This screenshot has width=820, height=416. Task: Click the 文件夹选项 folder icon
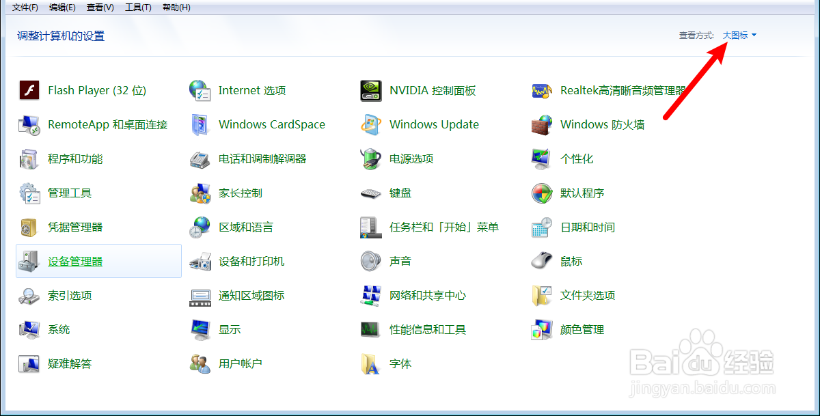pos(542,295)
